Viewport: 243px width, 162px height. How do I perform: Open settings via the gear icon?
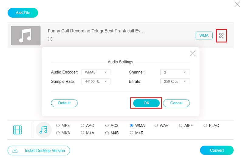[x=221, y=35]
